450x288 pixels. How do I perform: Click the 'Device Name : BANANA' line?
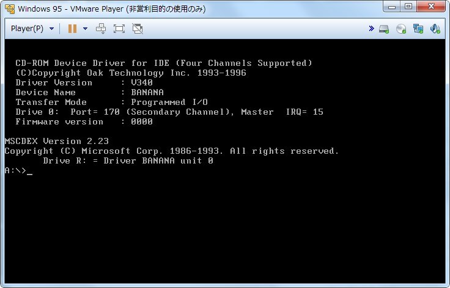89,93
